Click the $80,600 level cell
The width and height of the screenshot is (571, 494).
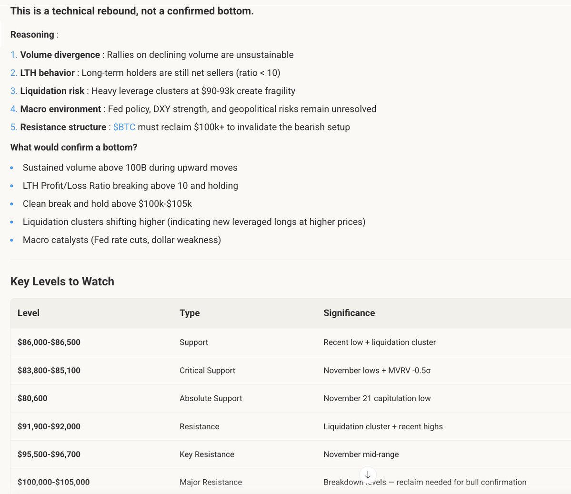[32, 398]
